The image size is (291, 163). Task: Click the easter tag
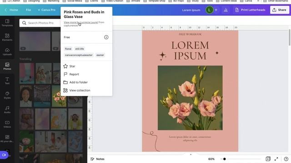pyautogui.click(x=100, y=55)
